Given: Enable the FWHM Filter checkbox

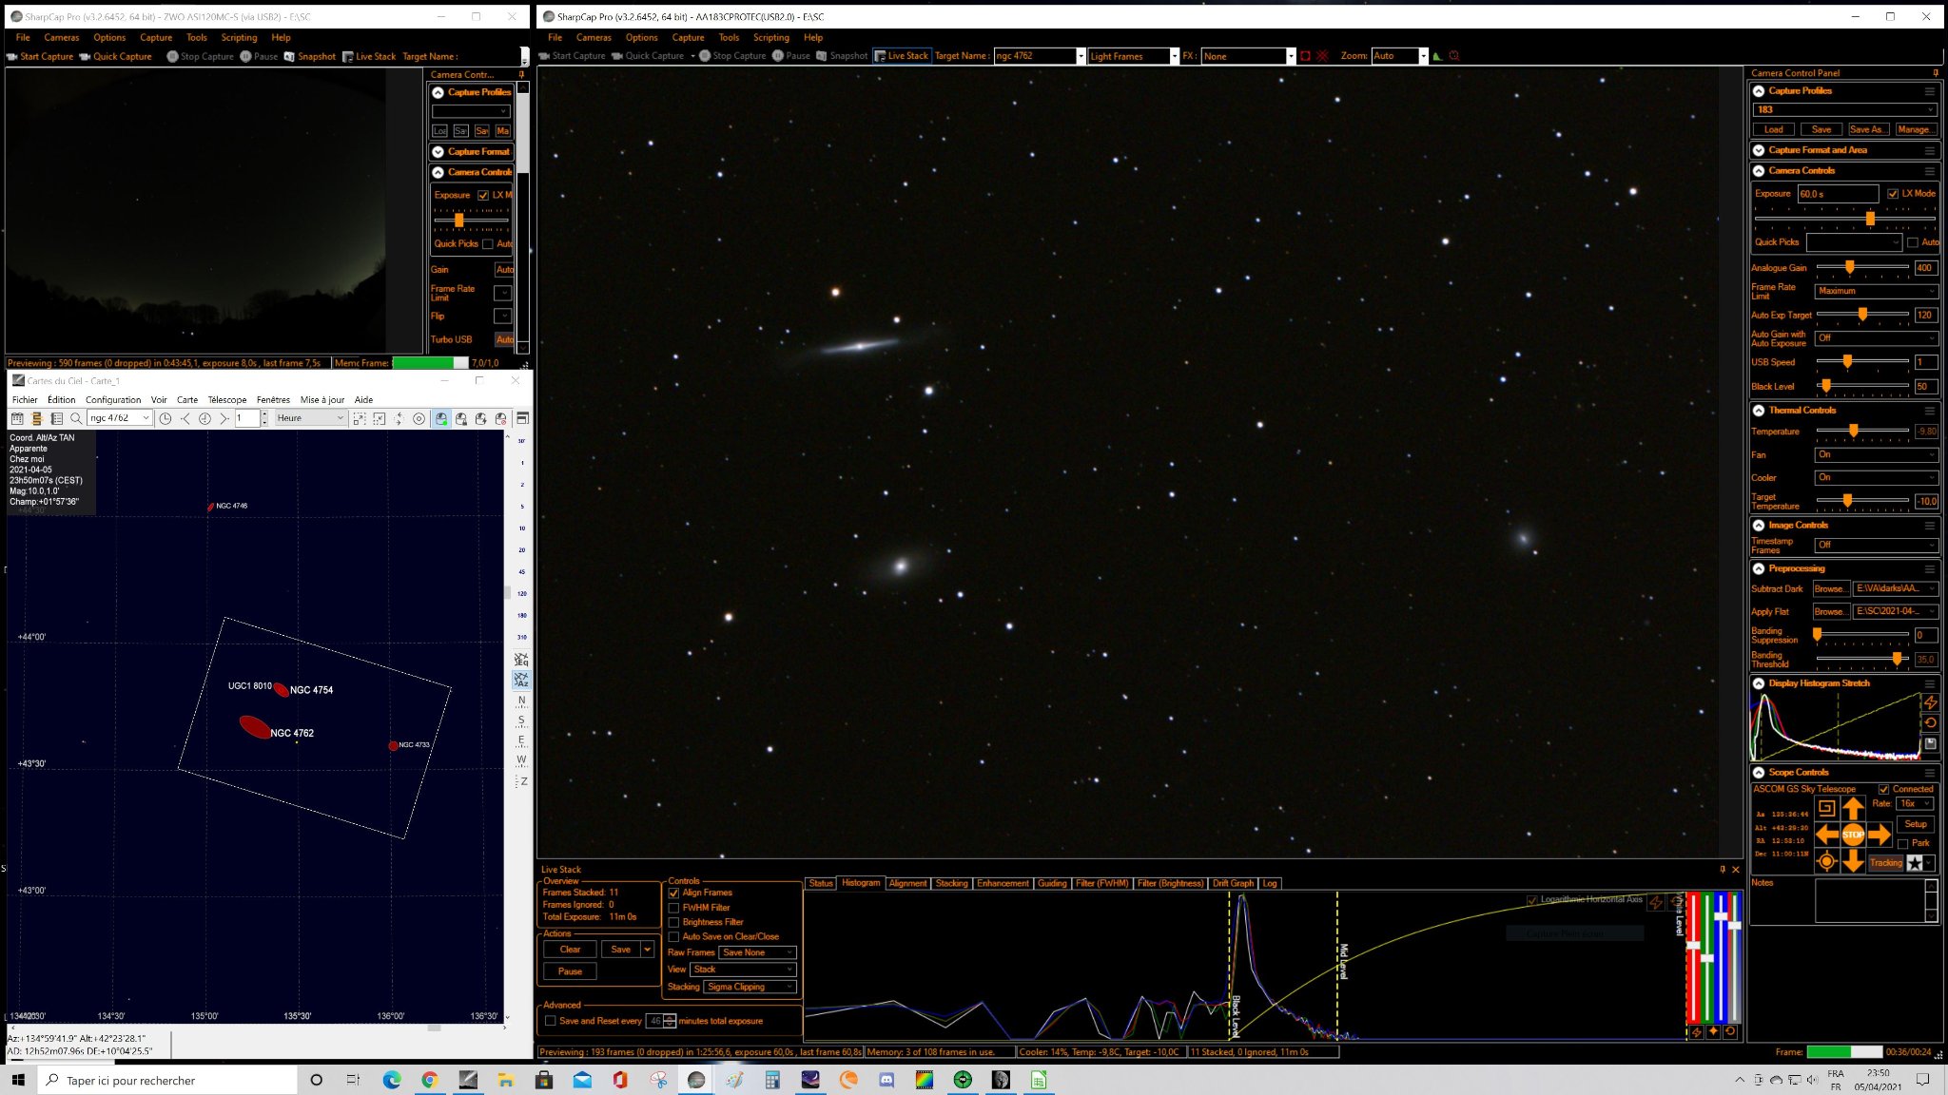Looking at the screenshot, I should click(673, 908).
